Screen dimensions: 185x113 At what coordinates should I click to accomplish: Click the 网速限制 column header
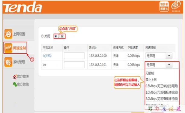click(151, 48)
